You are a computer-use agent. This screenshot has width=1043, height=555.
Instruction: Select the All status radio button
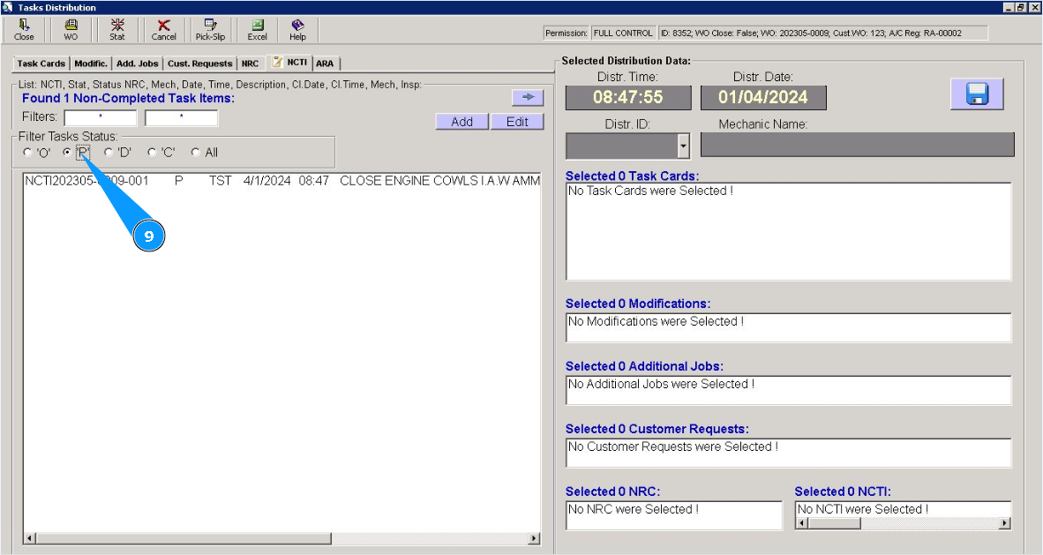click(x=196, y=153)
